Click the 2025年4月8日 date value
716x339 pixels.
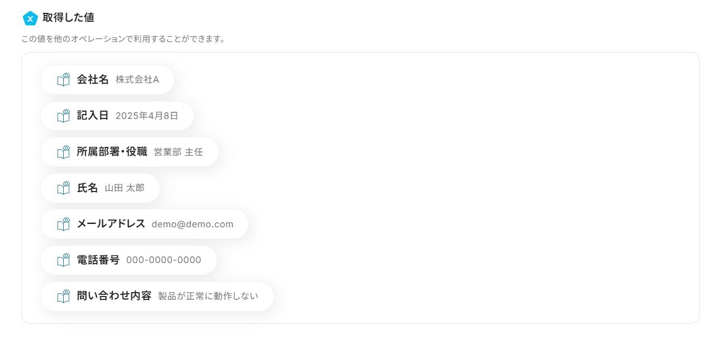pos(147,116)
